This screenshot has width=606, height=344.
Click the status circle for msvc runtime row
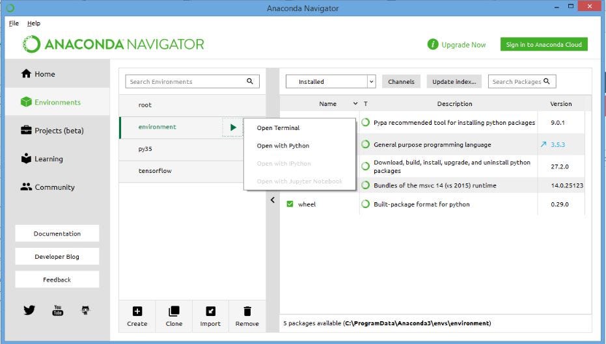365,185
